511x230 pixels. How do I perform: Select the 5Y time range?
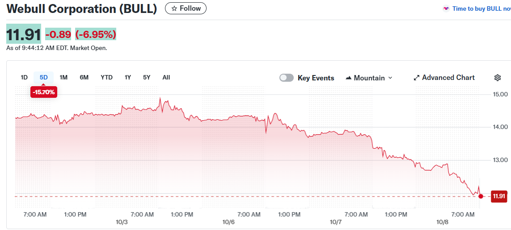[147, 77]
